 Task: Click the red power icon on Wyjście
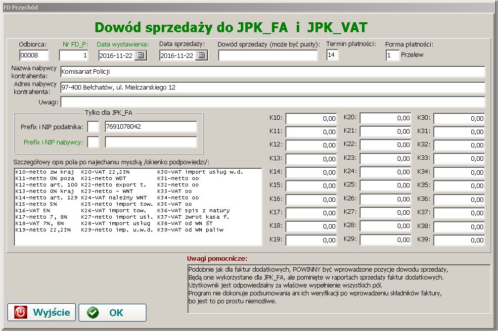[21, 313]
